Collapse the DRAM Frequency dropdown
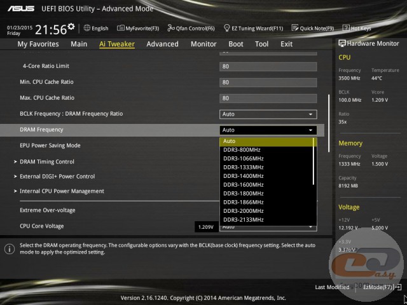This screenshot has height=305, width=407. coord(268,130)
